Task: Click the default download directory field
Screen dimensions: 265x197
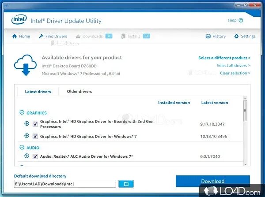Action: [x=65, y=184]
